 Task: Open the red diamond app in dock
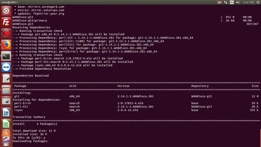[x=6, y=33]
